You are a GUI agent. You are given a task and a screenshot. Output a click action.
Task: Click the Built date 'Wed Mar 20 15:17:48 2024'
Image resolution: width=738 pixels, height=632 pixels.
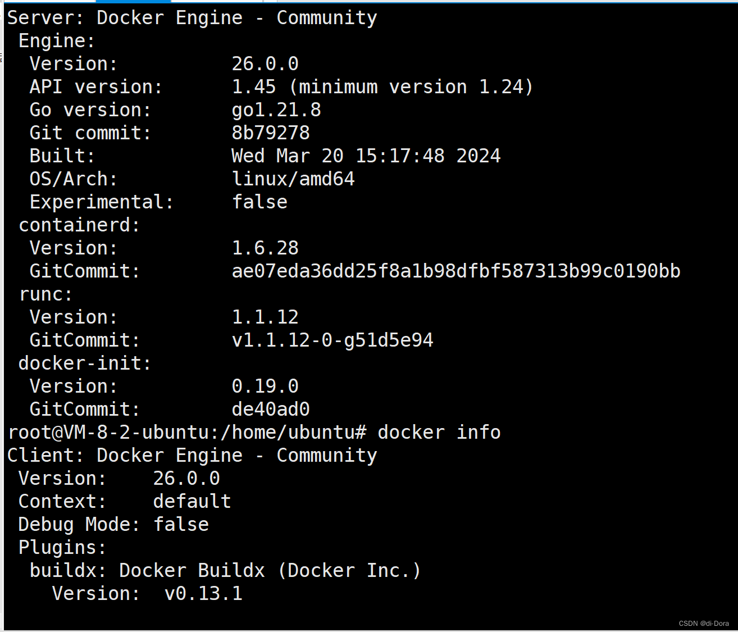tap(366, 156)
